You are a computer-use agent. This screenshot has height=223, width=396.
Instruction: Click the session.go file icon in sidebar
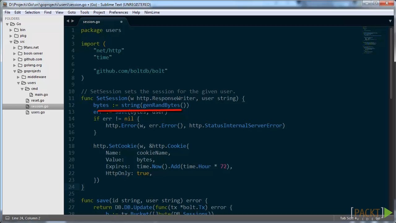(x=28, y=106)
